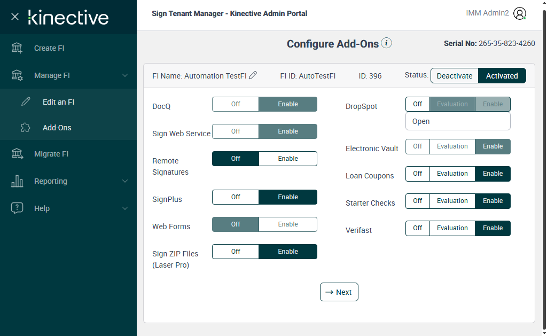The height and width of the screenshot is (336, 547).
Task: Click the Help question bubble icon
Action: [17, 208]
